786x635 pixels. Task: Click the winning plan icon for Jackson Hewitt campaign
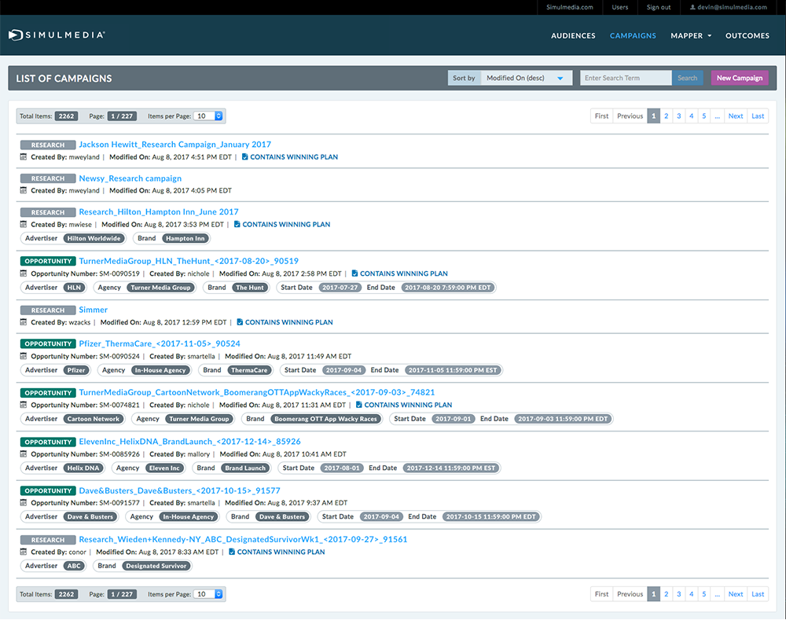(x=244, y=157)
